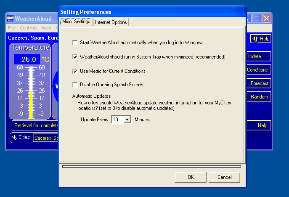This screenshot has height=197, width=289.
Task: Uncheck Use Metric for Current Conditions
Action: point(75,71)
